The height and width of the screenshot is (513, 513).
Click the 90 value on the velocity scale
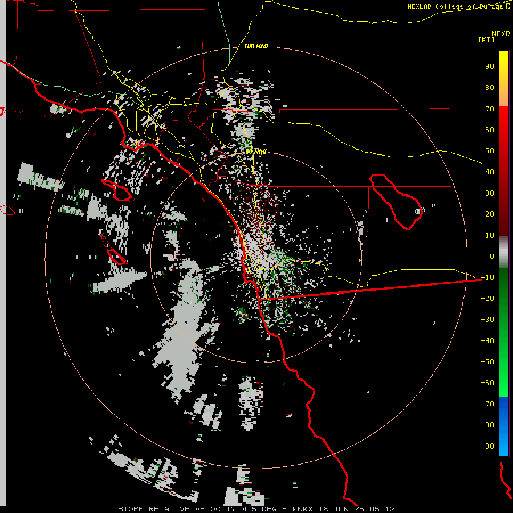[490, 67]
